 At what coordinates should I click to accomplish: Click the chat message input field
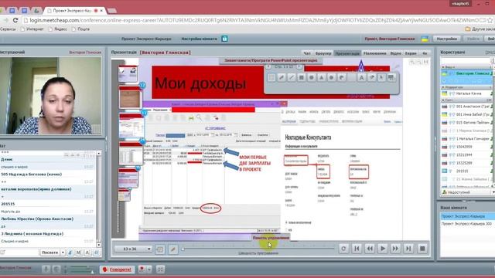(x=19, y=253)
